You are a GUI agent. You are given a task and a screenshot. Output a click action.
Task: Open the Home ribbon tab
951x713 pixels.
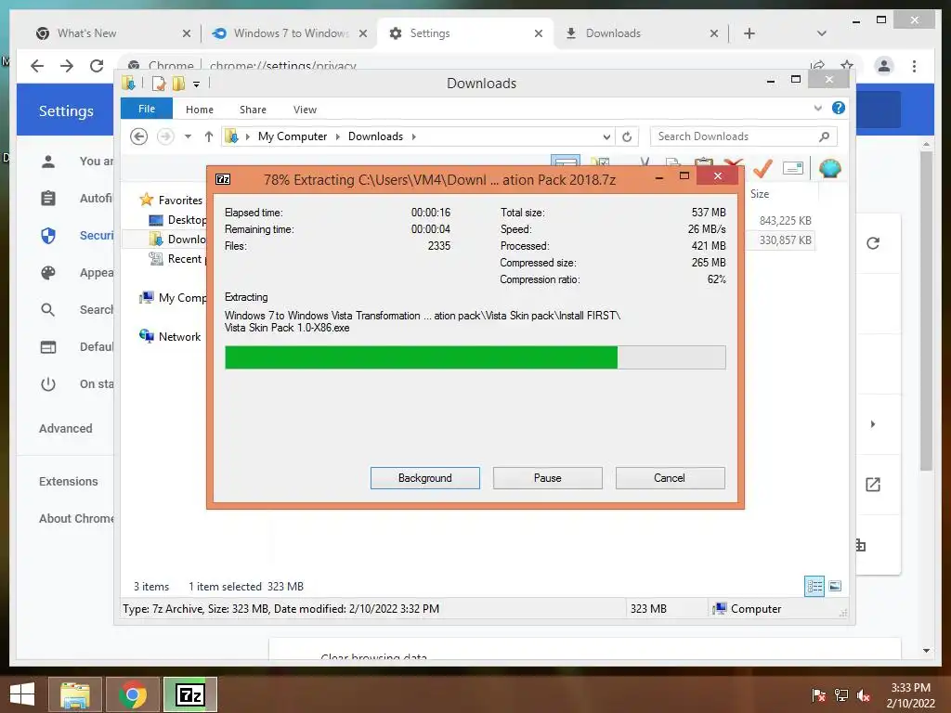[200, 110]
